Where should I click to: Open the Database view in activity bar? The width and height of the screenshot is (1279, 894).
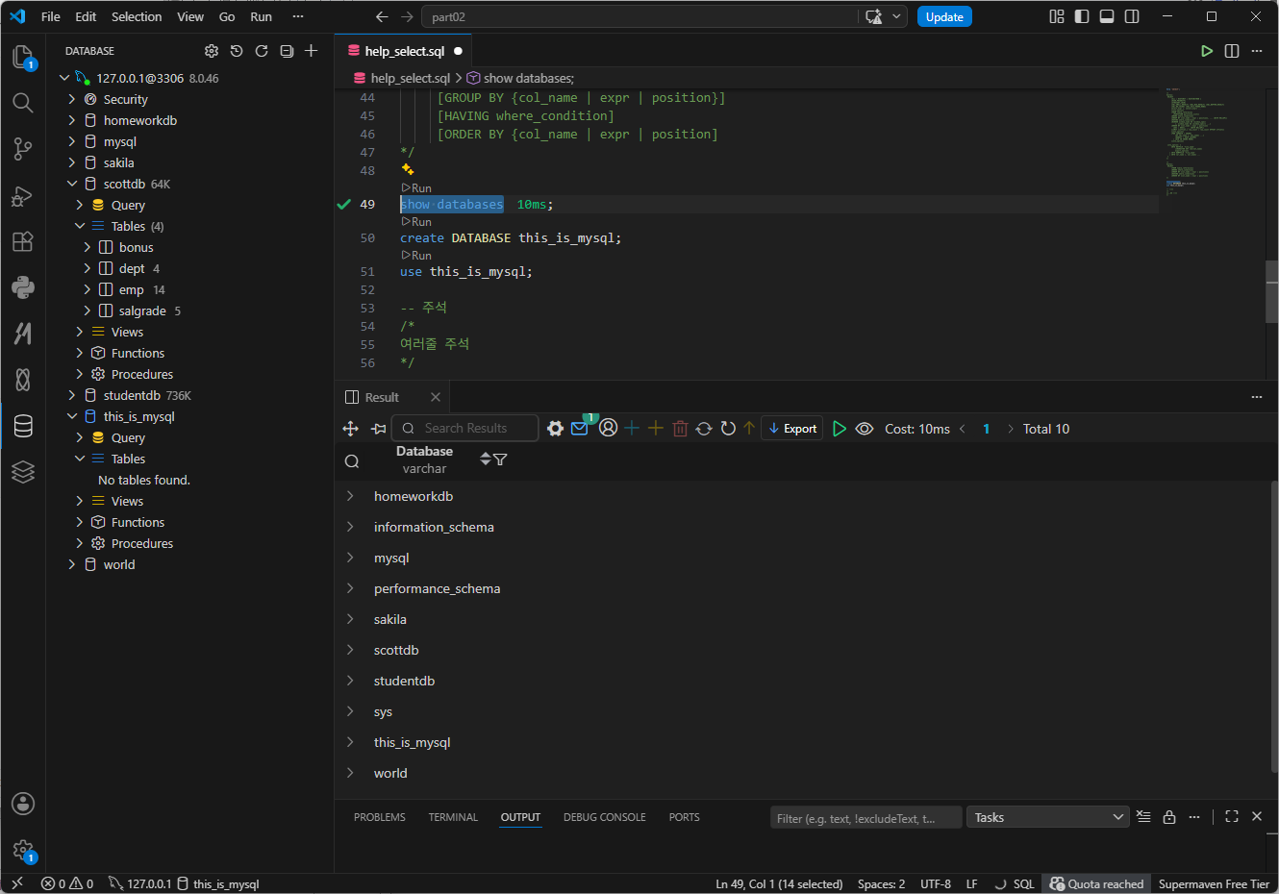coord(23,426)
